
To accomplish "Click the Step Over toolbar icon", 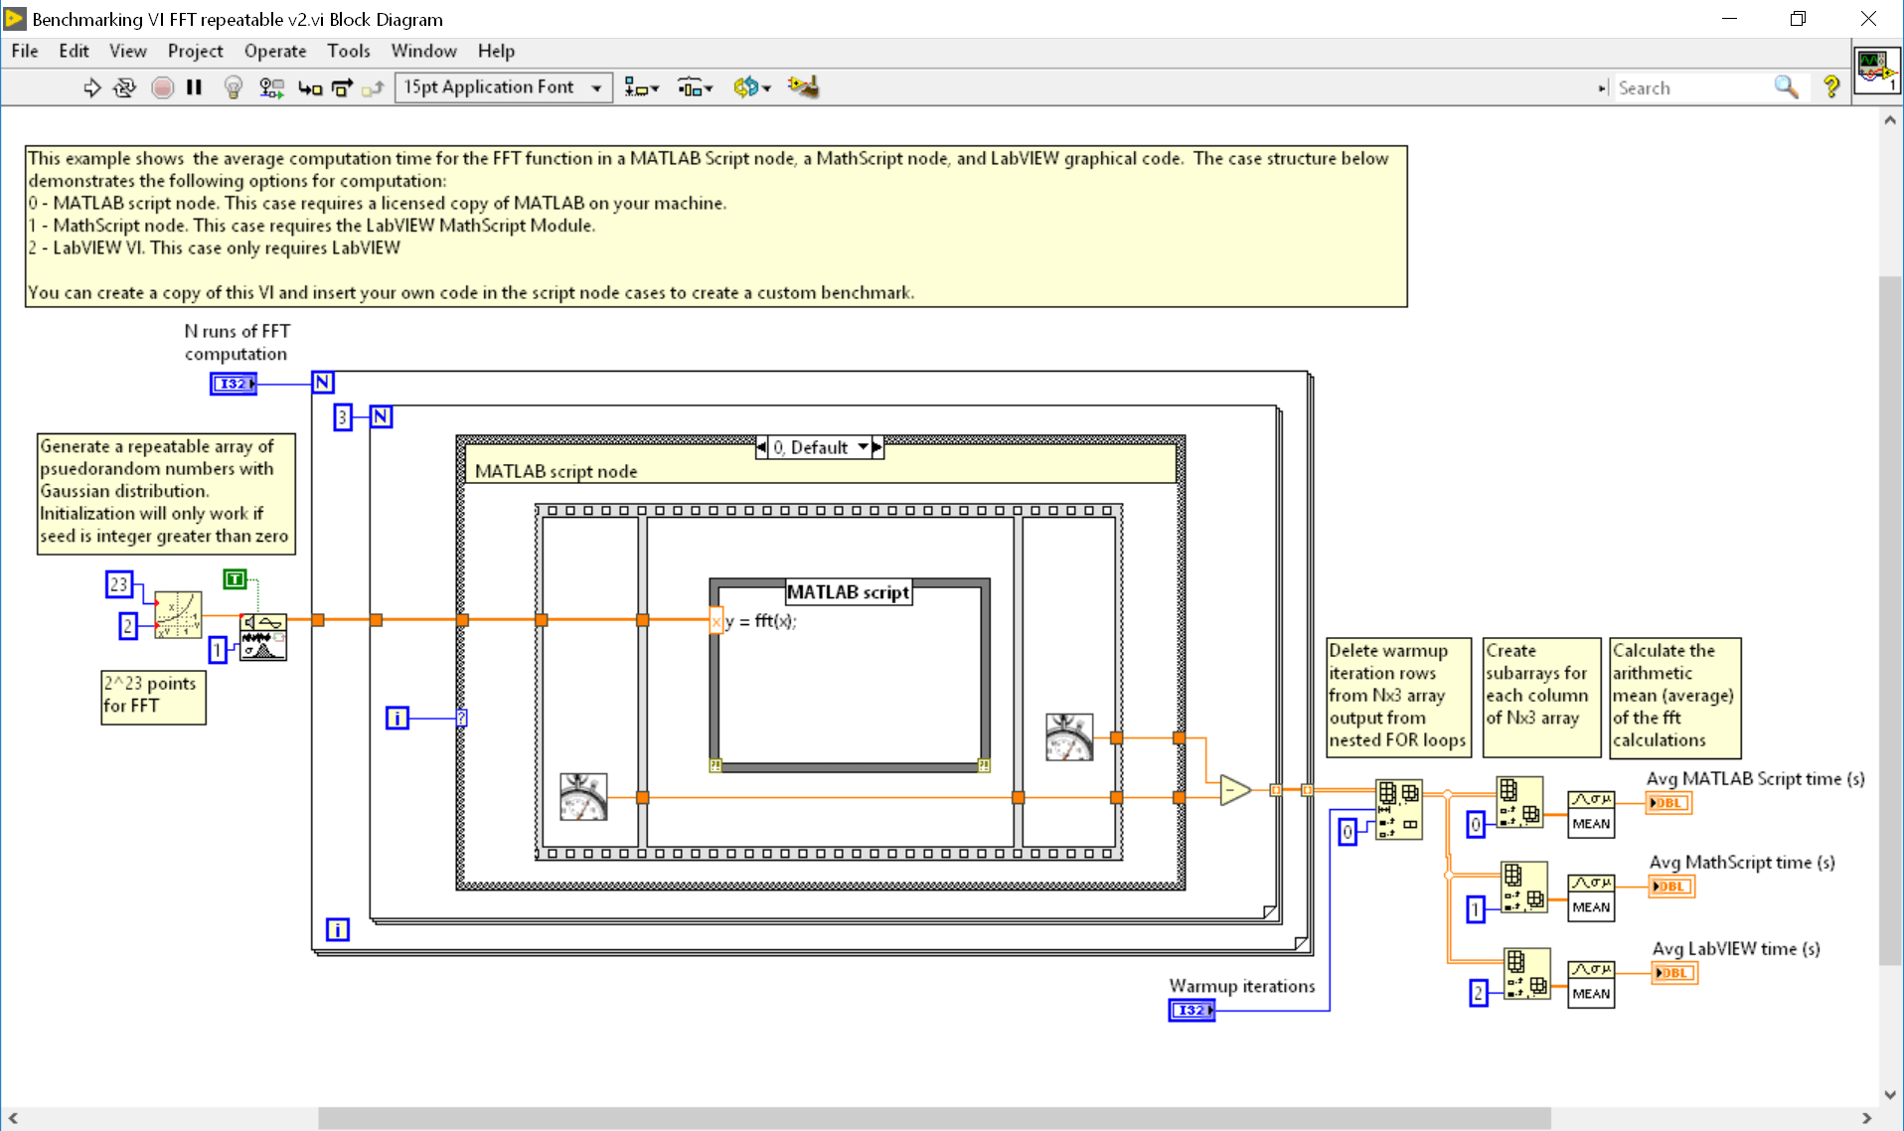I will 341,87.
